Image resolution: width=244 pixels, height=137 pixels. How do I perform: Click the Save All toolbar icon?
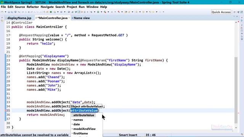tap(12, 12)
